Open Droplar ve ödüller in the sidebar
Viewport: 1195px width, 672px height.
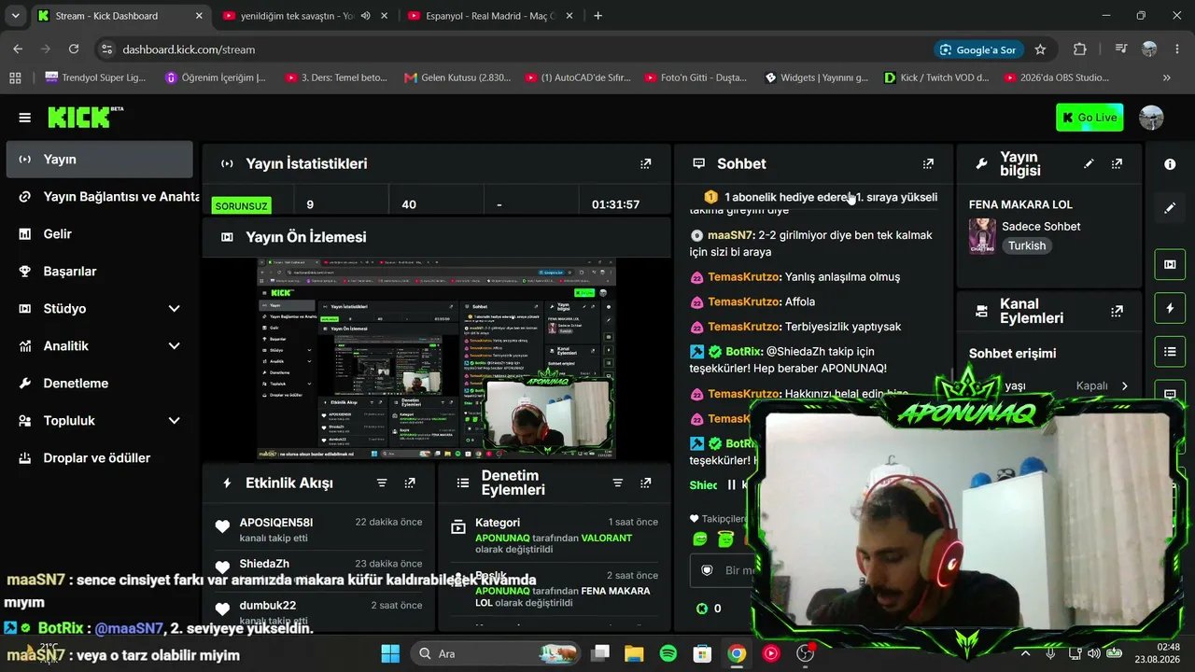tap(100, 458)
